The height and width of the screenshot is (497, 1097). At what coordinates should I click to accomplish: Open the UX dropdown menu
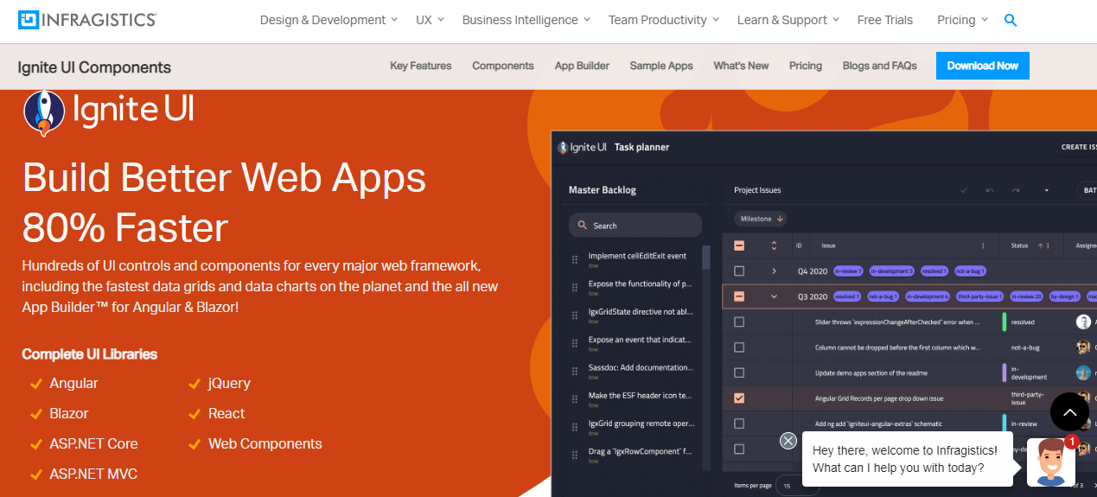(430, 20)
